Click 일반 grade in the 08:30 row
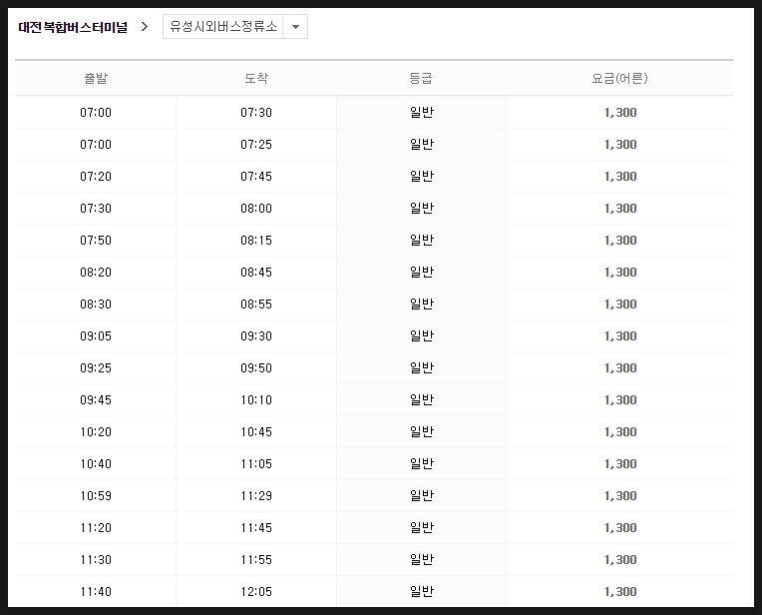Viewport: 762px width, 615px height. pos(421,305)
